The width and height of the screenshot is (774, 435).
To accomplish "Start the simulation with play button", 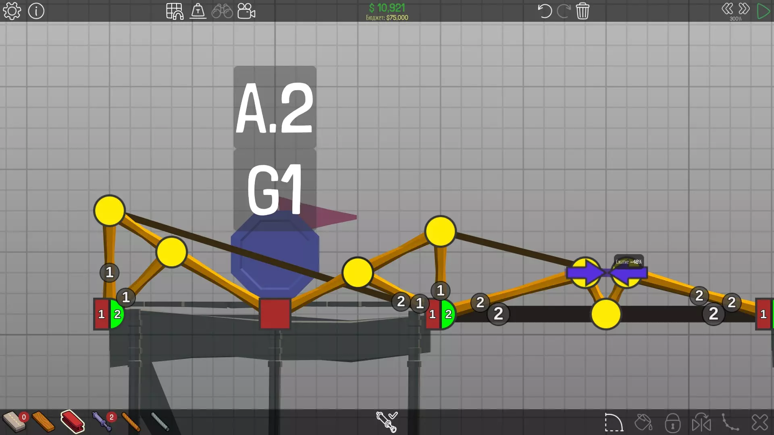I will [x=763, y=11].
